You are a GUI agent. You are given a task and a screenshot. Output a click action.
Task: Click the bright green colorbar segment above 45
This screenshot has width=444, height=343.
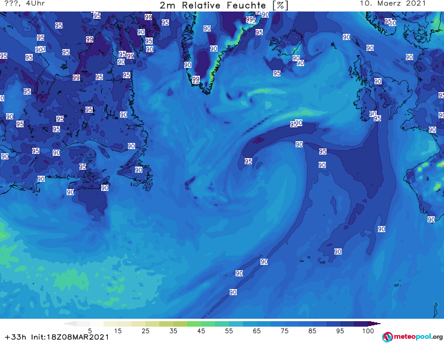coord(194,324)
